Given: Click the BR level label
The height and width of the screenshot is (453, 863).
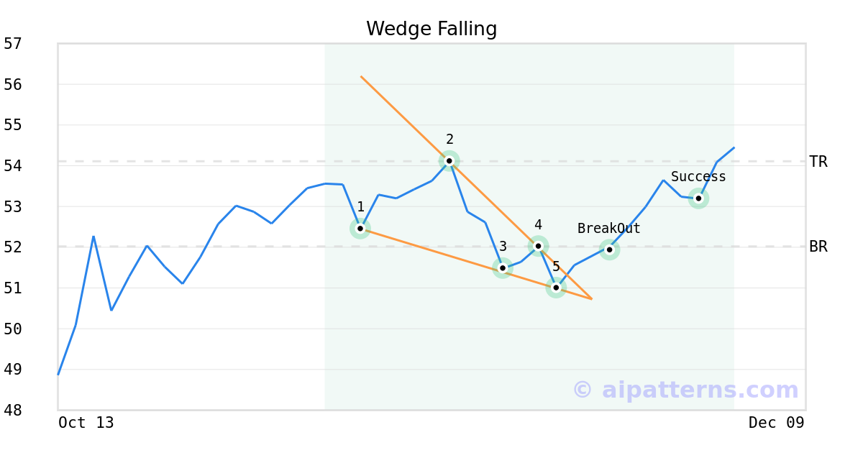Looking at the screenshot, I should (818, 247).
